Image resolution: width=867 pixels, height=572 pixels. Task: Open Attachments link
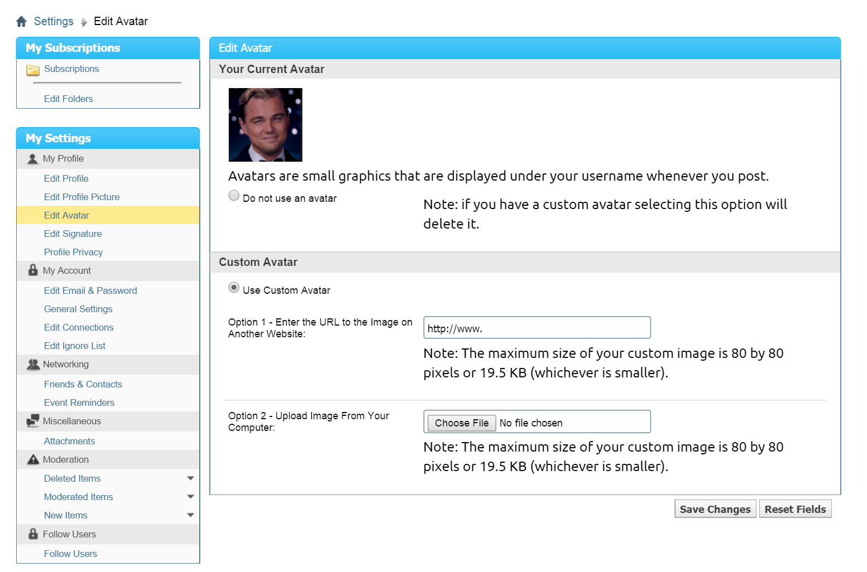coord(70,441)
